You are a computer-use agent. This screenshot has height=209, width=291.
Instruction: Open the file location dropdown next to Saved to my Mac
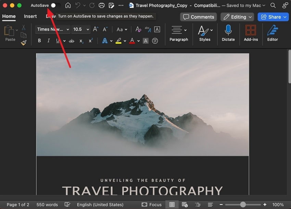264,5
